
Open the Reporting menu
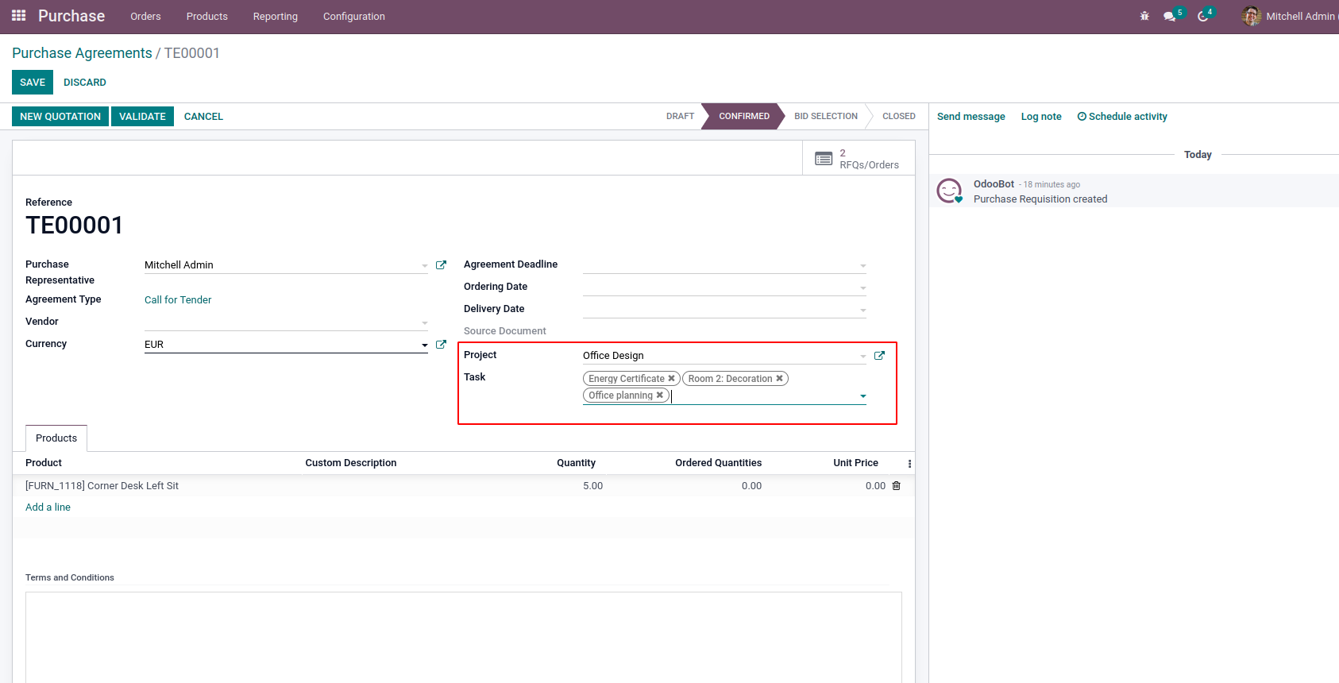pyautogui.click(x=276, y=17)
